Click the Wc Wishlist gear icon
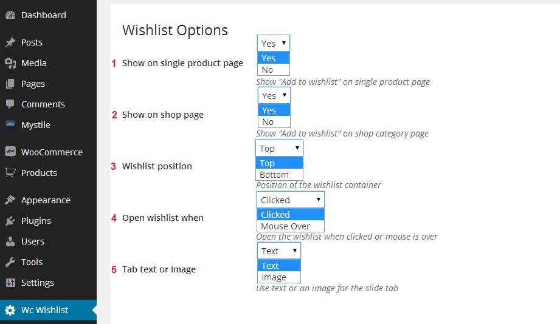 pos(10,310)
